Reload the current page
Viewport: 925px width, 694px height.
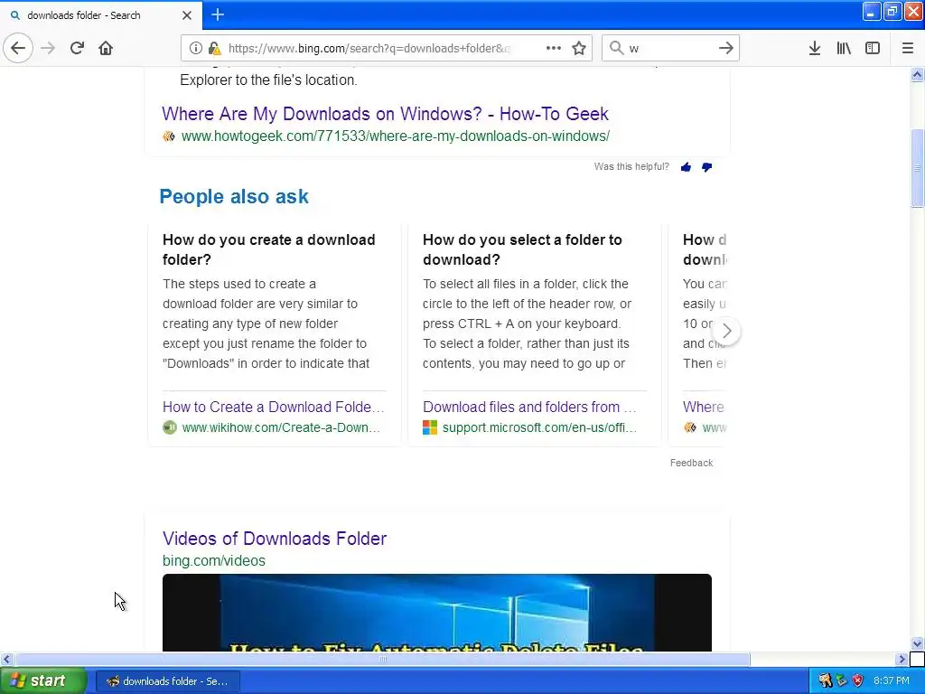(x=77, y=48)
